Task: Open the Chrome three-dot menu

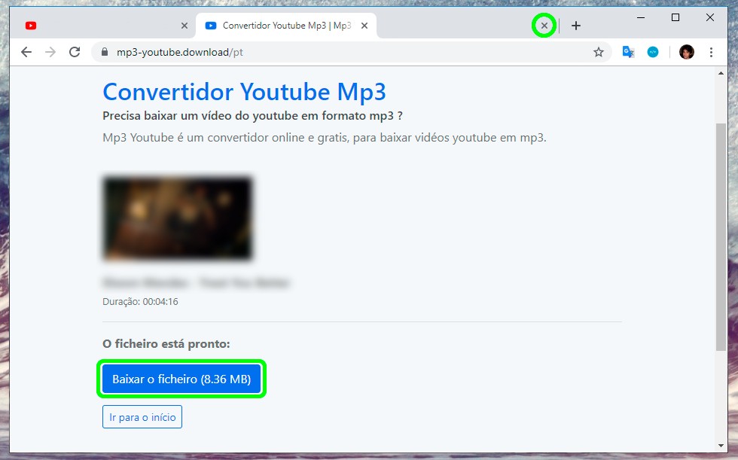Action: click(x=711, y=52)
